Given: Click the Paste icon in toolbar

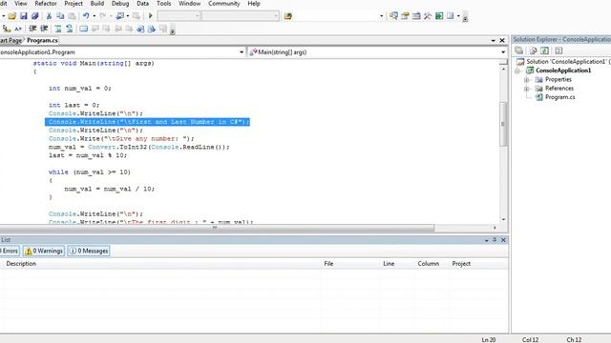Looking at the screenshot, I should (x=73, y=16).
